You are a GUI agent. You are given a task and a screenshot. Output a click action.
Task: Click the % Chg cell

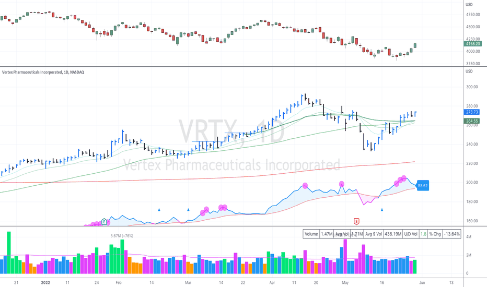pos(435,234)
